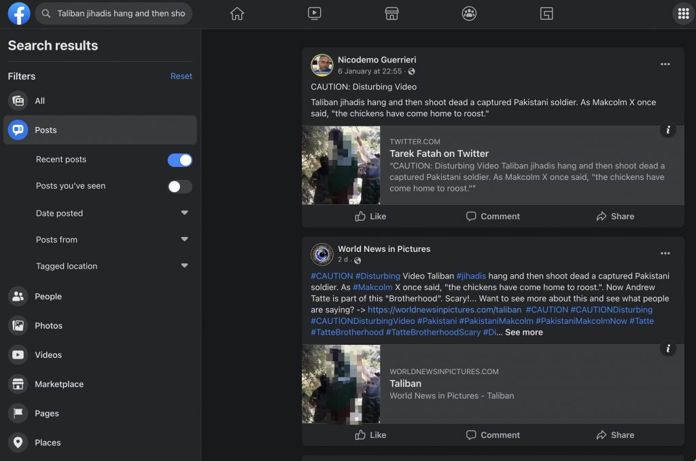The height and width of the screenshot is (461, 696).
Task: Select the Pages filter
Action: pos(100,413)
